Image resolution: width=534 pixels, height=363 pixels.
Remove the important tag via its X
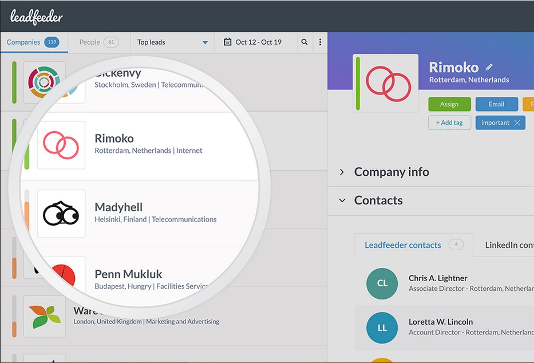[x=517, y=123]
